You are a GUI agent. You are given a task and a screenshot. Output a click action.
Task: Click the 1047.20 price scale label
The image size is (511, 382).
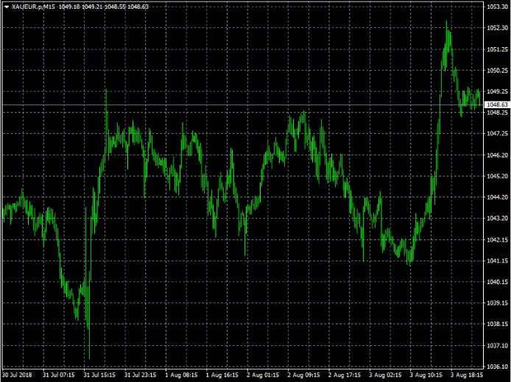click(497, 134)
